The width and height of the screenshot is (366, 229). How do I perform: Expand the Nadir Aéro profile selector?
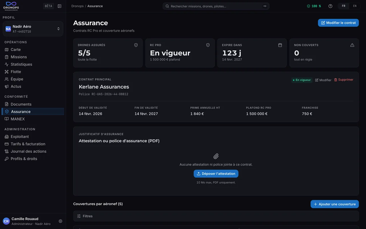[x=33, y=29]
